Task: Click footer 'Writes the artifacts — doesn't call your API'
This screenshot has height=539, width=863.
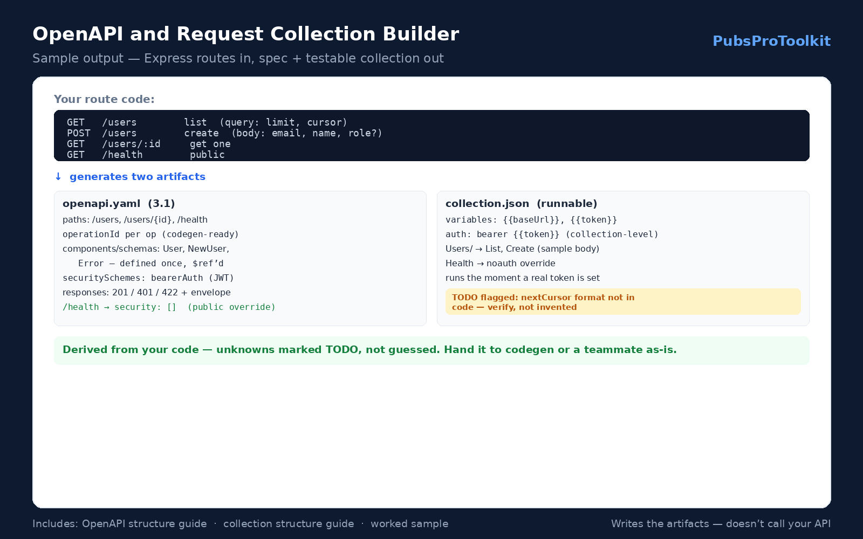Action: pos(721,524)
